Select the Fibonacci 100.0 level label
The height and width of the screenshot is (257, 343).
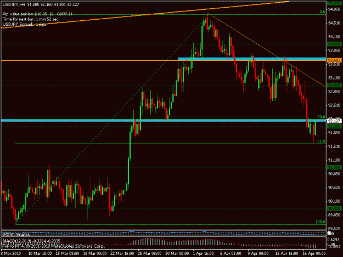click(320, 221)
